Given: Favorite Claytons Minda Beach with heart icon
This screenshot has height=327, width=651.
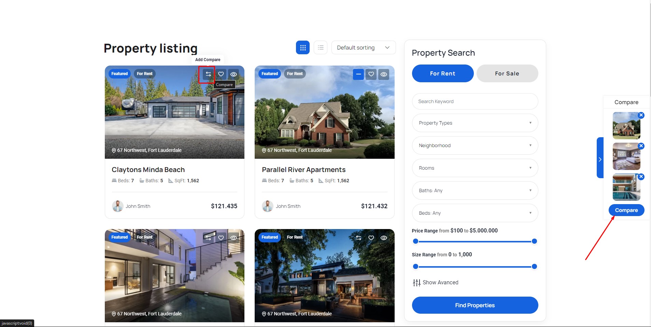Looking at the screenshot, I should click(221, 74).
